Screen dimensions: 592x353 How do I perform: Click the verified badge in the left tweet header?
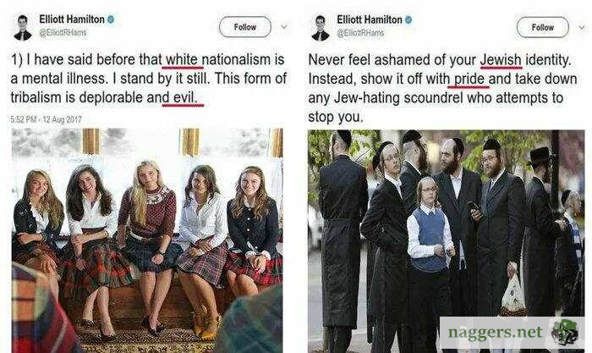point(111,19)
